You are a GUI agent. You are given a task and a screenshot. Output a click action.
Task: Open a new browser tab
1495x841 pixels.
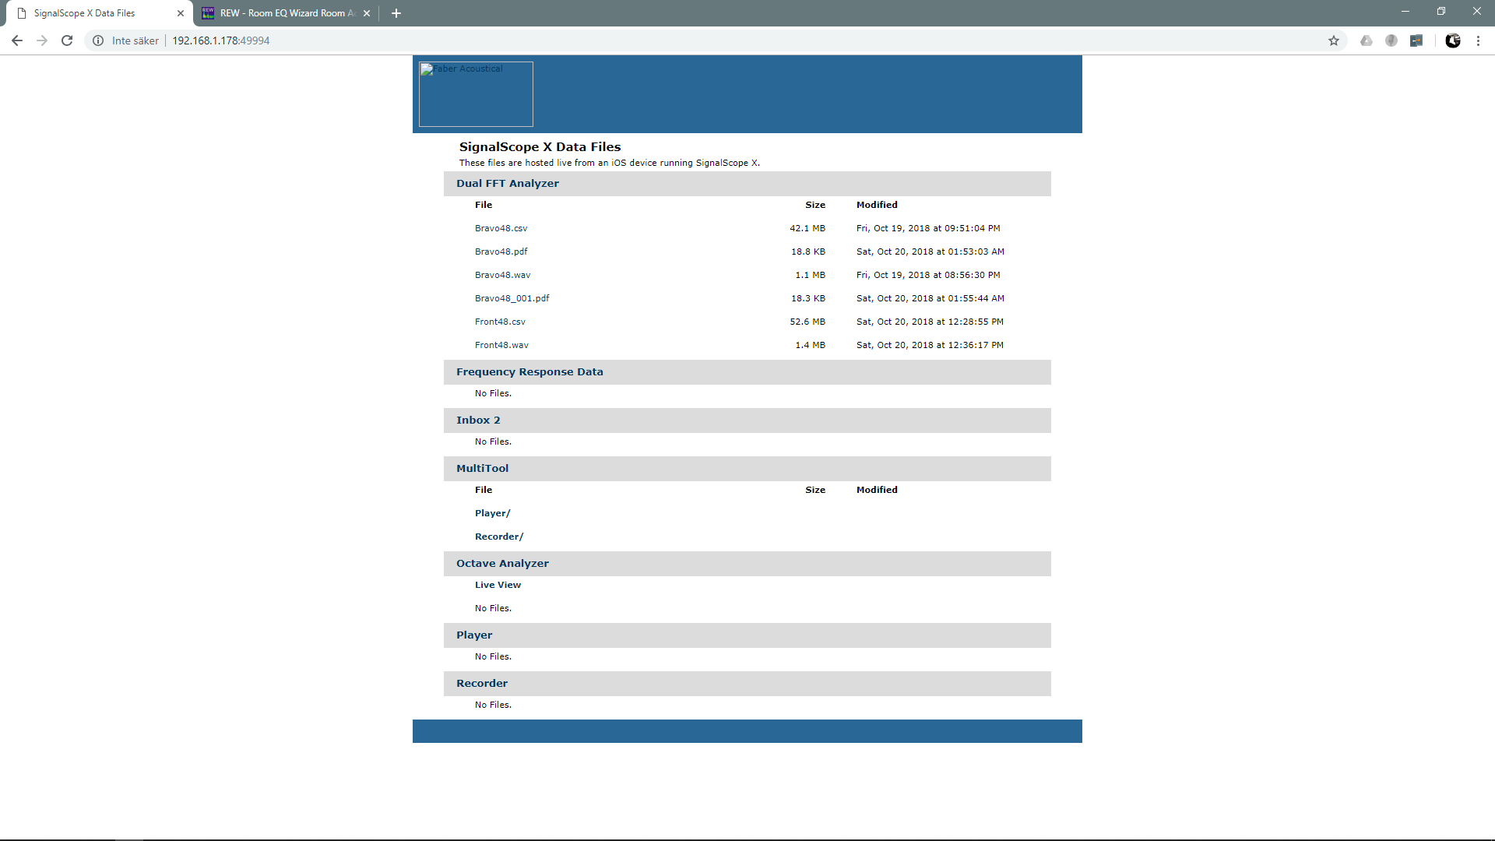pos(396,13)
